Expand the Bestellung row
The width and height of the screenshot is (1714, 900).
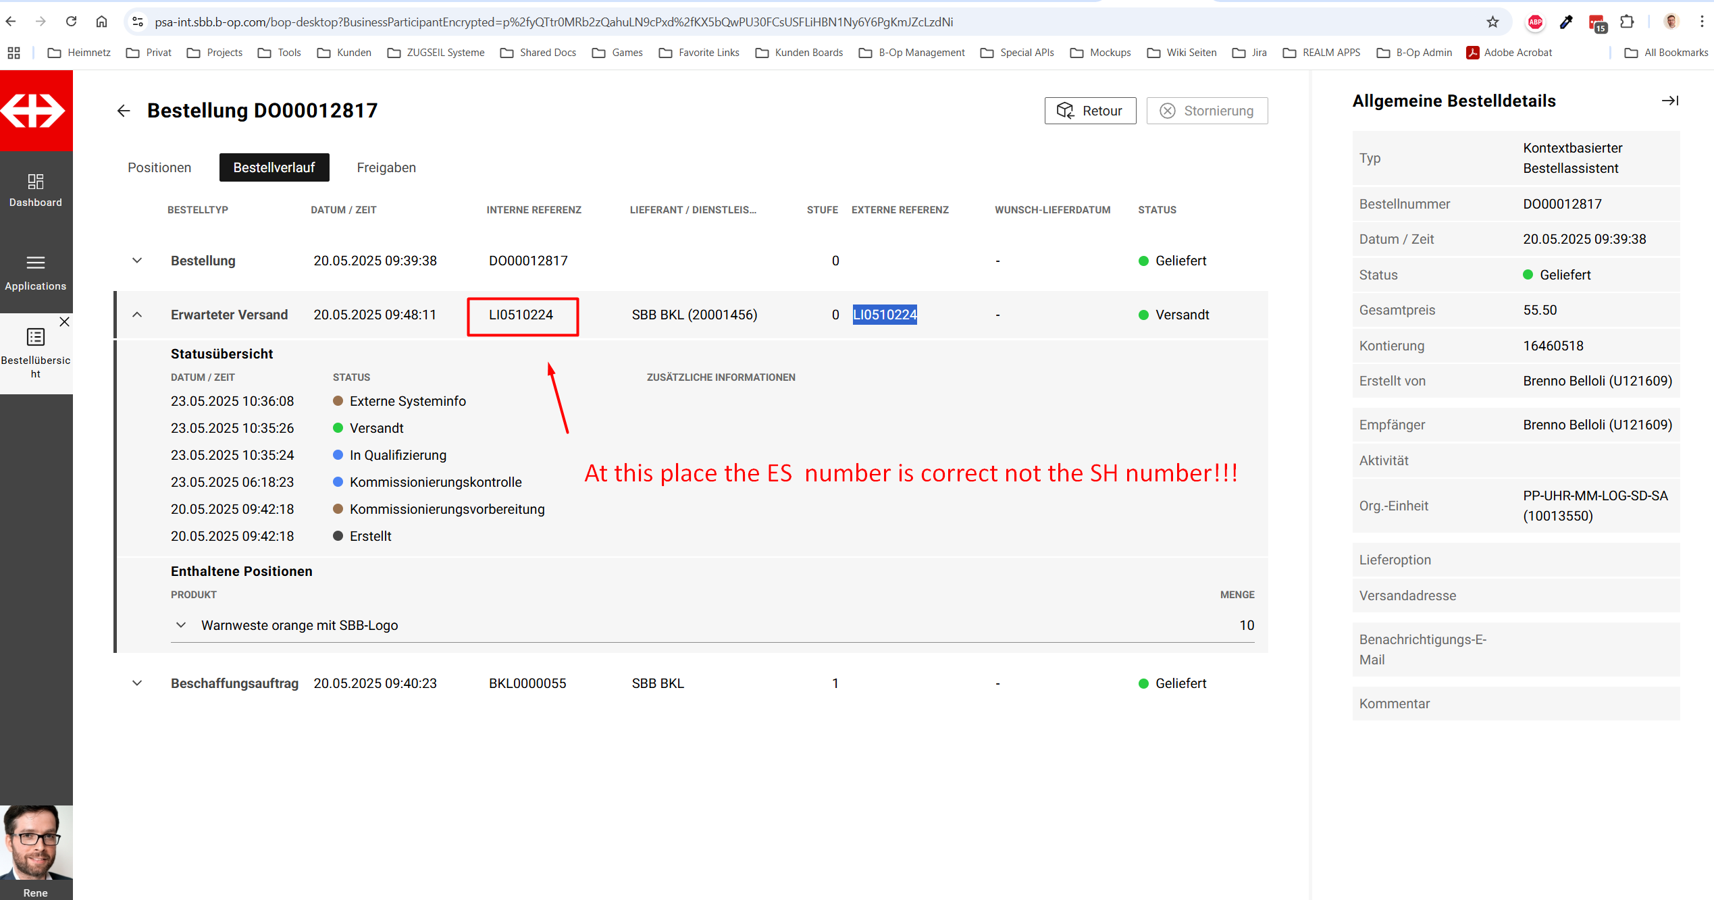click(137, 261)
